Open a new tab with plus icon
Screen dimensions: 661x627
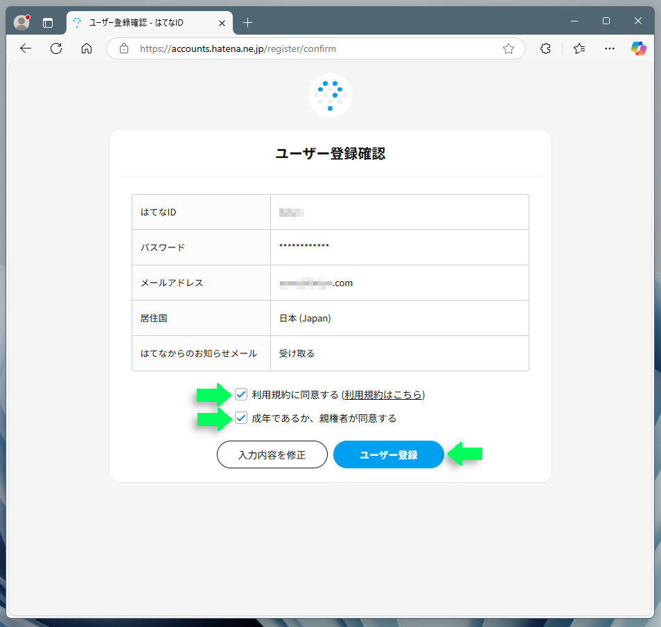248,23
